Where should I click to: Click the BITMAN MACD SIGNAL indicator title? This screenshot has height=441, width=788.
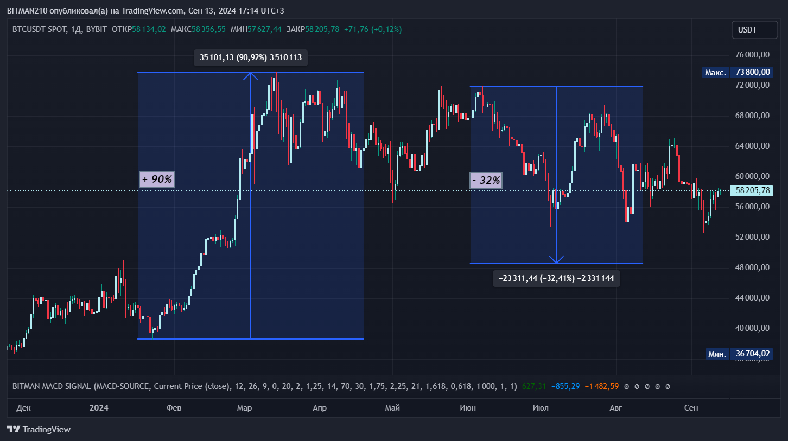pyautogui.click(x=52, y=386)
